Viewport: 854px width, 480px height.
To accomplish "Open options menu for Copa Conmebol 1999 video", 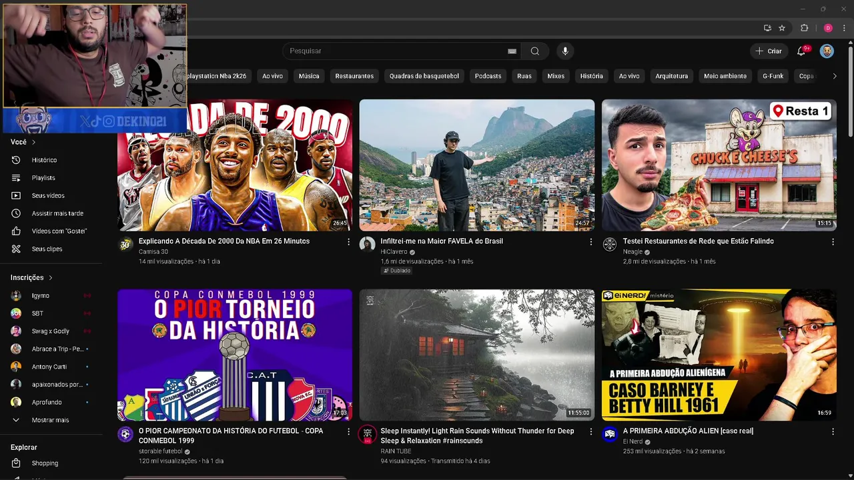I will (348, 432).
